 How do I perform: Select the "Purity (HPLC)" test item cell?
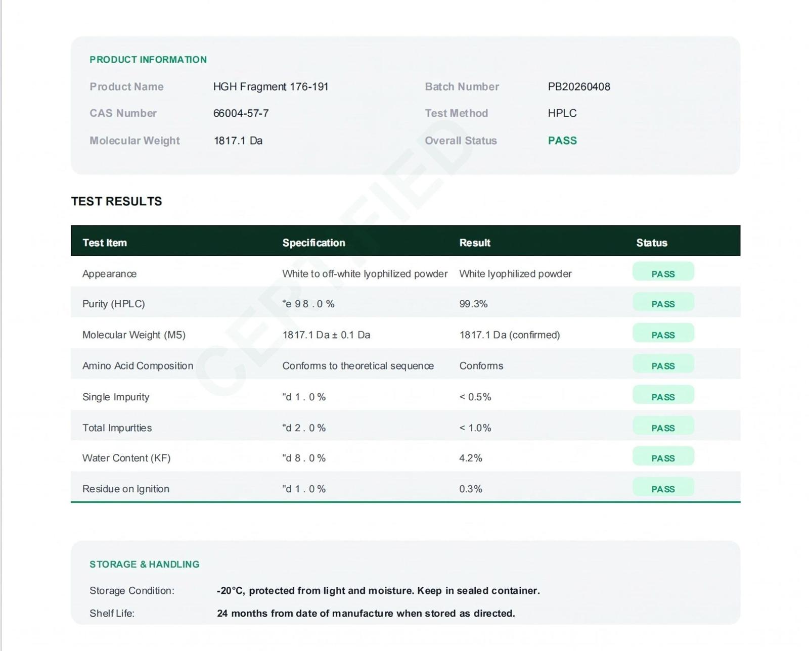113,304
